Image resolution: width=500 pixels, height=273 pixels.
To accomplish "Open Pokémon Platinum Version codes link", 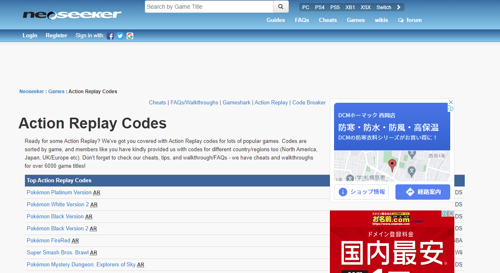I will (59, 193).
